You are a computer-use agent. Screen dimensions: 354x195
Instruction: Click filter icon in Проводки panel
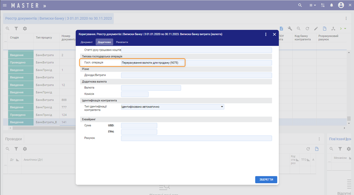click(x=16, y=149)
